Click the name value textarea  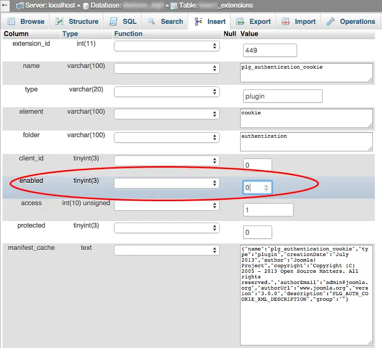[x=306, y=73]
